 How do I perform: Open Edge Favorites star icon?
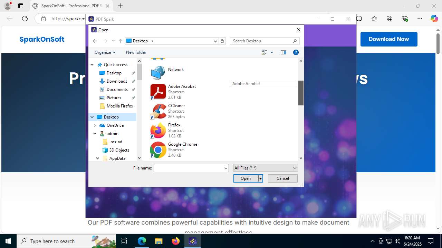tap(374, 19)
